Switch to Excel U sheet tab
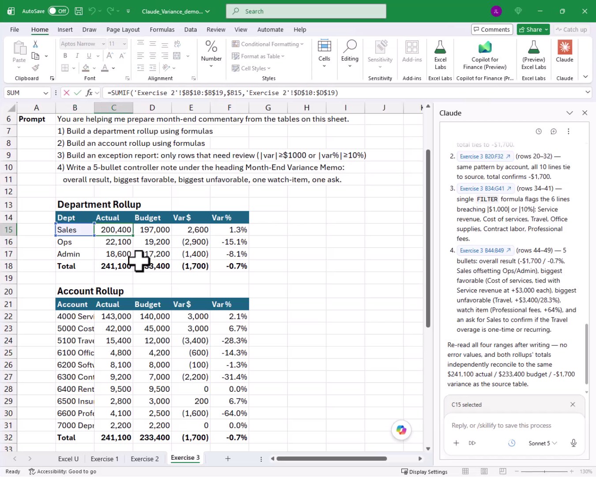The width and height of the screenshot is (596, 477). tap(68, 459)
